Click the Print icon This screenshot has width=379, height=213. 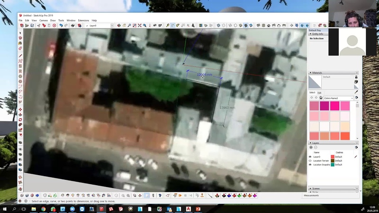(x=72, y=26)
